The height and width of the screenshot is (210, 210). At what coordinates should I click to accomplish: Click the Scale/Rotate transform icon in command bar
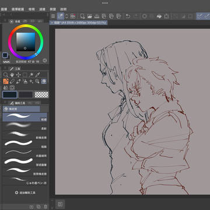(x=166, y=16)
